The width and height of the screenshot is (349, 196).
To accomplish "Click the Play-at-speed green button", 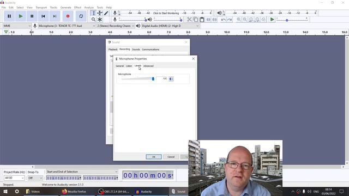I will click(272, 20).
